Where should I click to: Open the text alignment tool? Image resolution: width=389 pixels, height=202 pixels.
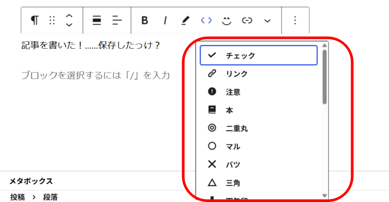tap(117, 20)
